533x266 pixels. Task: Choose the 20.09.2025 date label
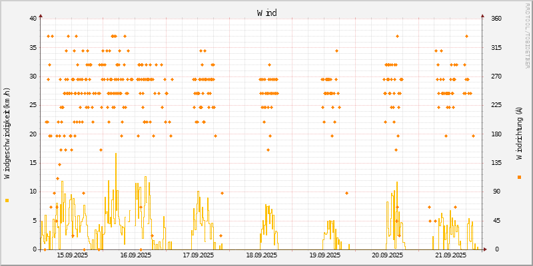click(x=387, y=255)
